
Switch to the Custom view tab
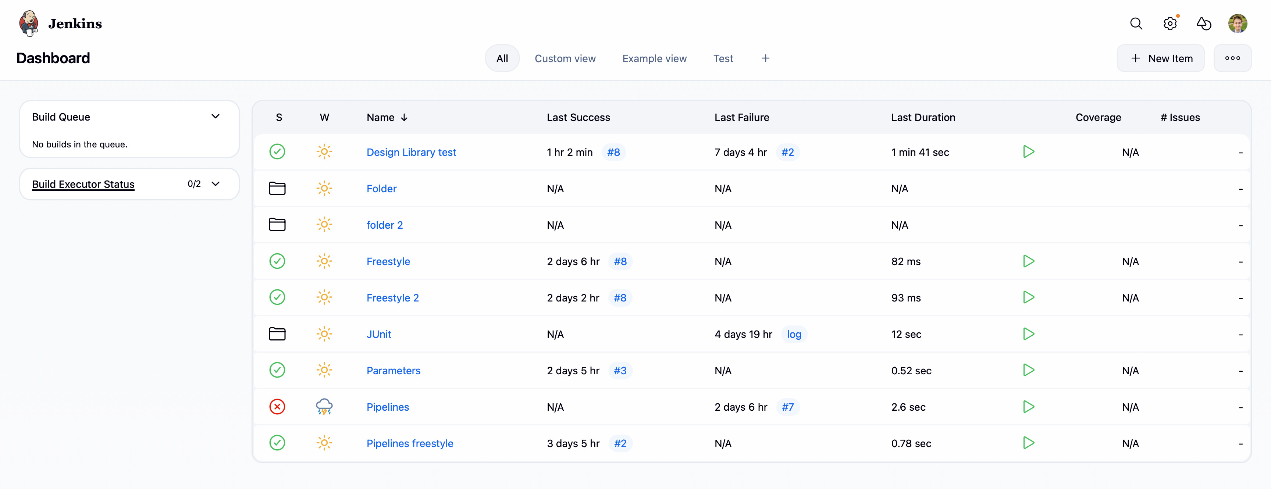click(x=565, y=58)
